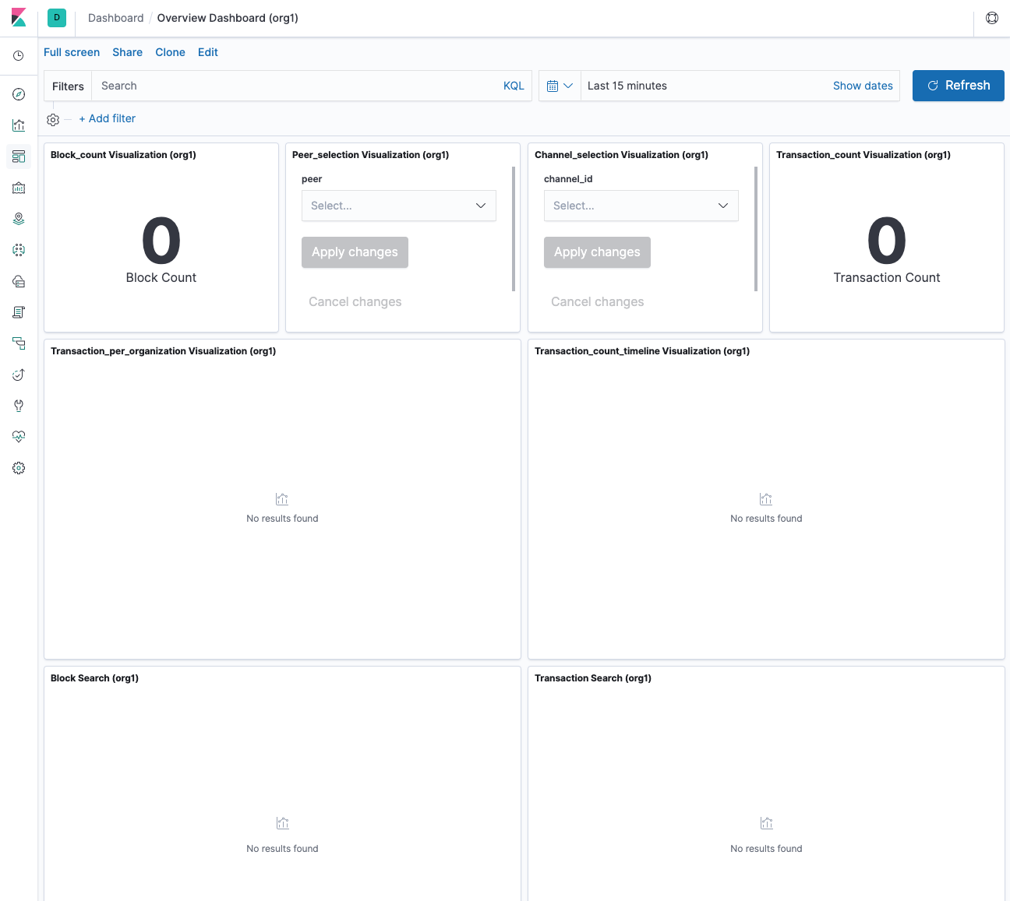Open Machine Learning from the sidebar
Viewport: 1010px width, 901px height.
[x=19, y=250]
